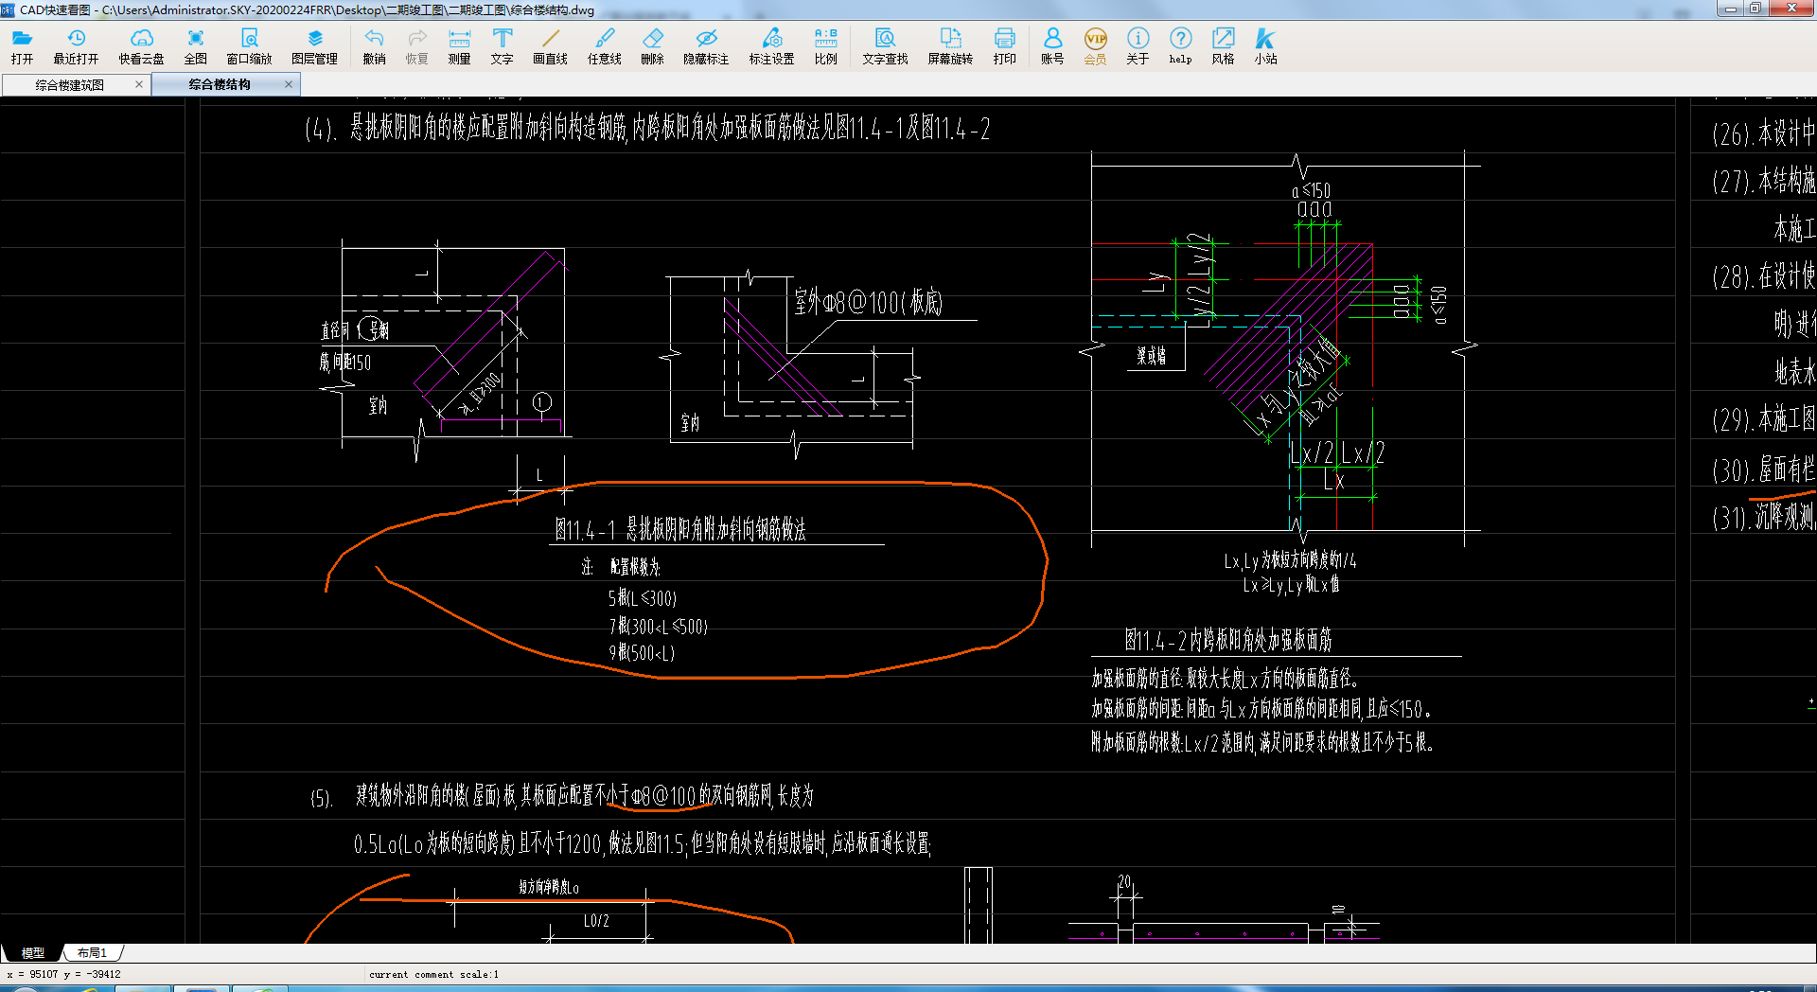Click the caption 图11.4-2 内跨板阳角处加强板面筋

coord(1228,641)
